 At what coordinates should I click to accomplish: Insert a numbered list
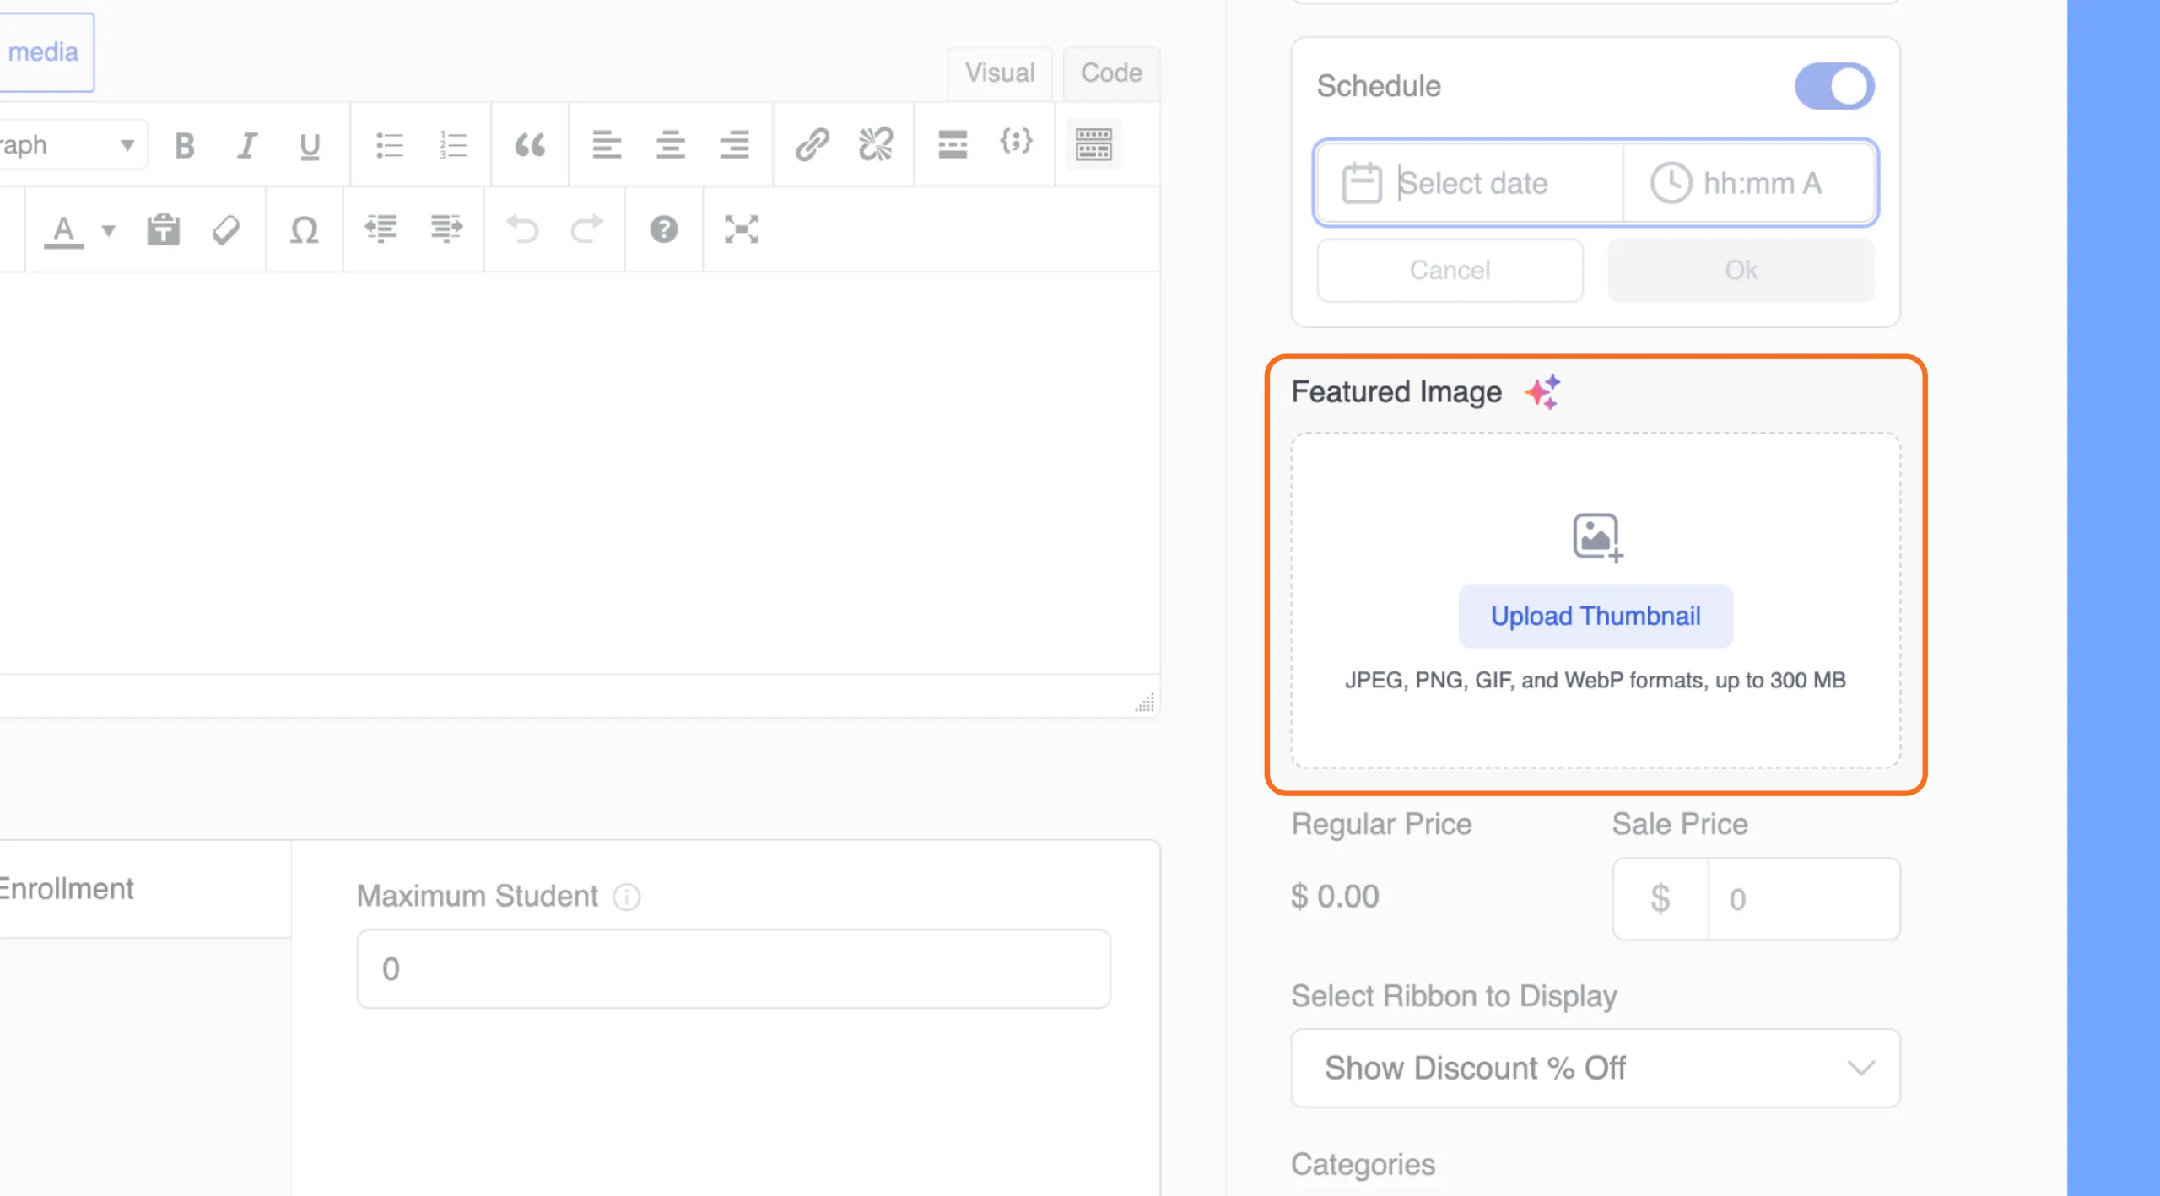(453, 145)
